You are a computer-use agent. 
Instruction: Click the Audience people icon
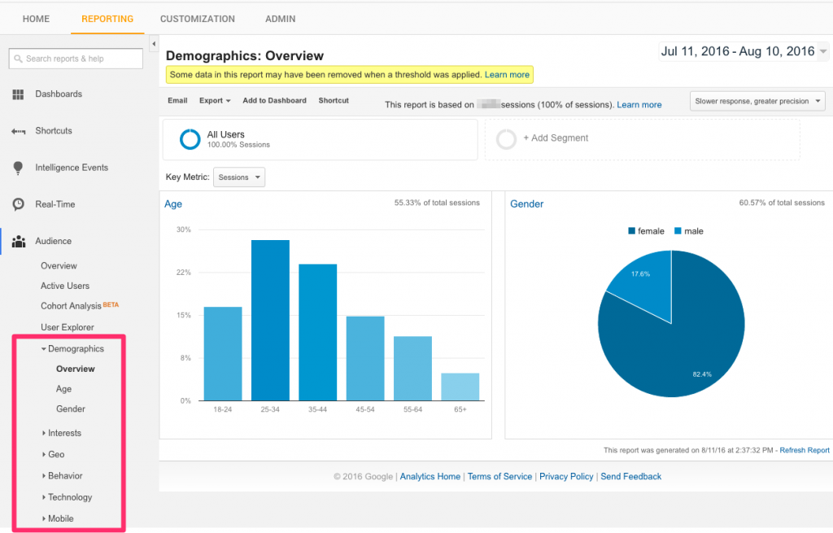click(x=19, y=241)
